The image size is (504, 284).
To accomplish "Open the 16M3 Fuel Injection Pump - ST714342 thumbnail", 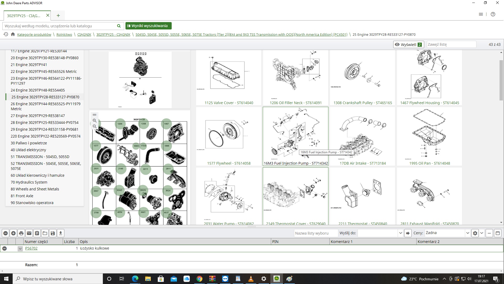I will [x=296, y=136].
